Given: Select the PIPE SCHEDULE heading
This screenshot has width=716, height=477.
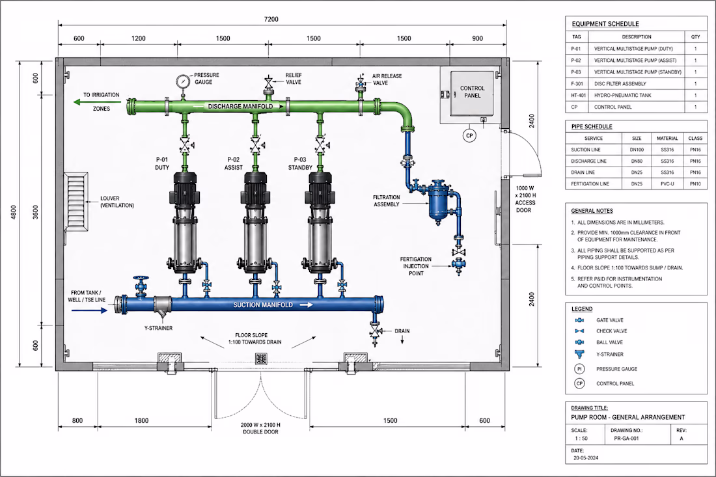Looking at the screenshot, I should pyautogui.click(x=591, y=126).
